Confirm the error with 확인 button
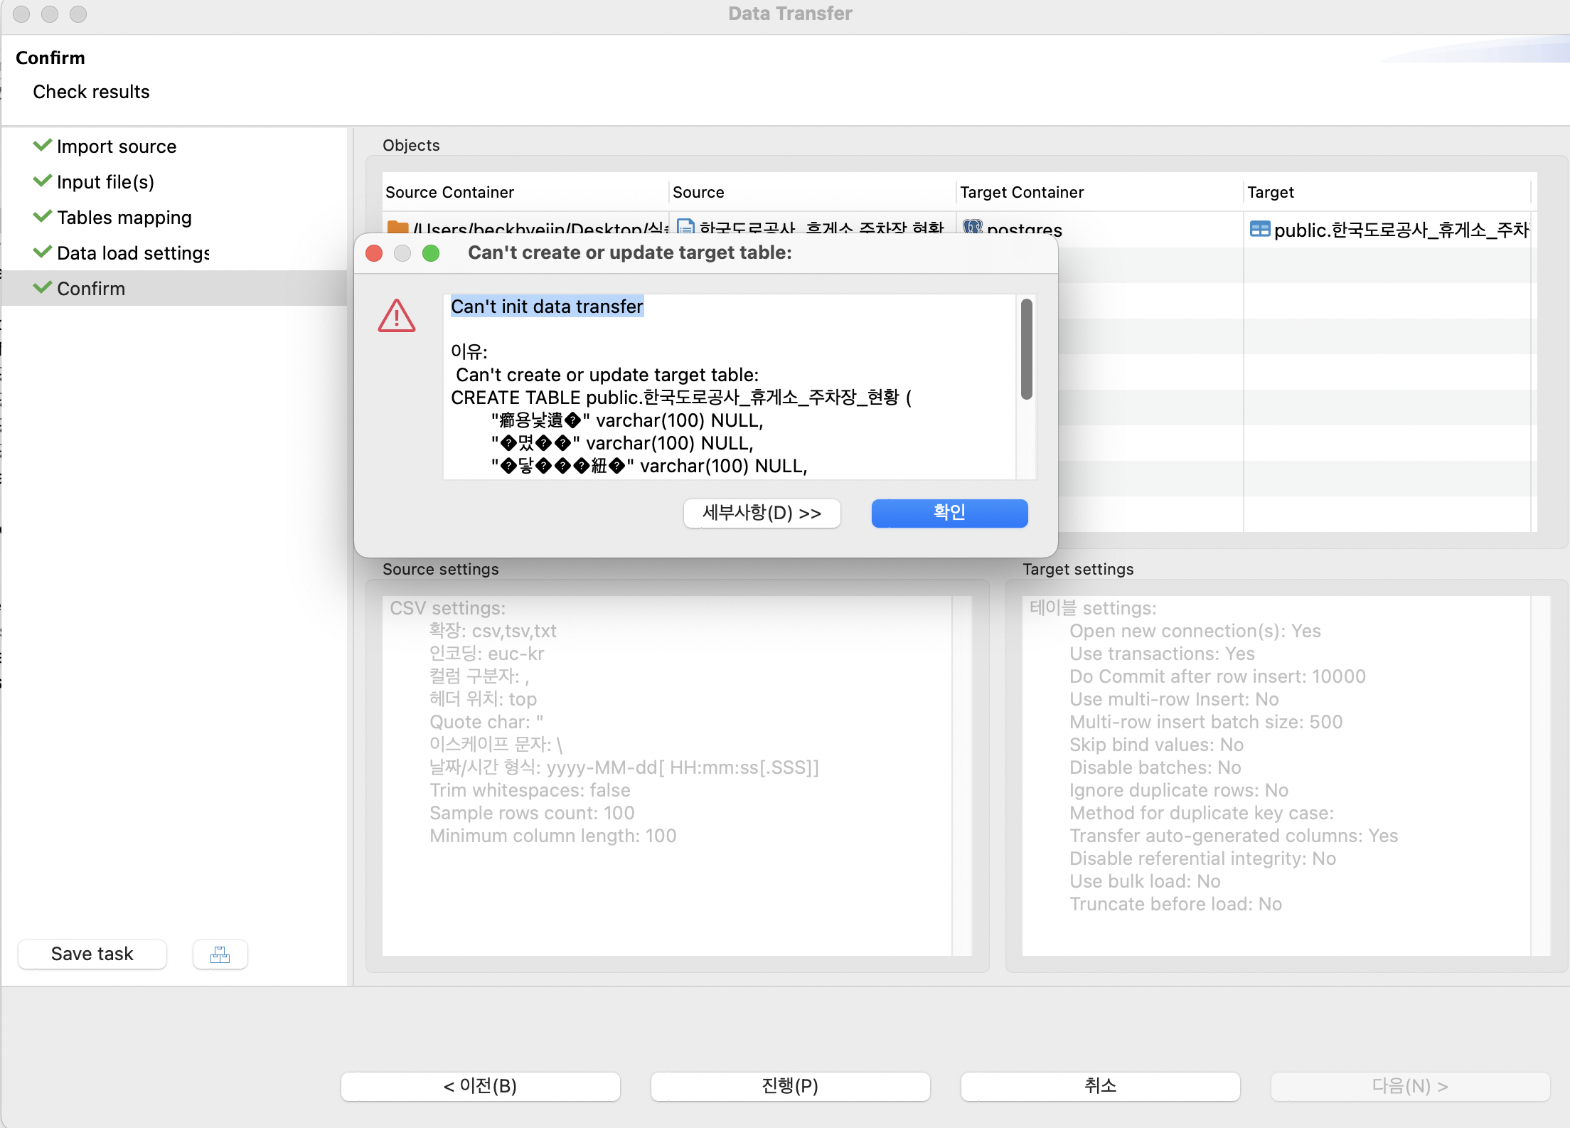Screen dimensions: 1570x1128 tap(949, 513)
